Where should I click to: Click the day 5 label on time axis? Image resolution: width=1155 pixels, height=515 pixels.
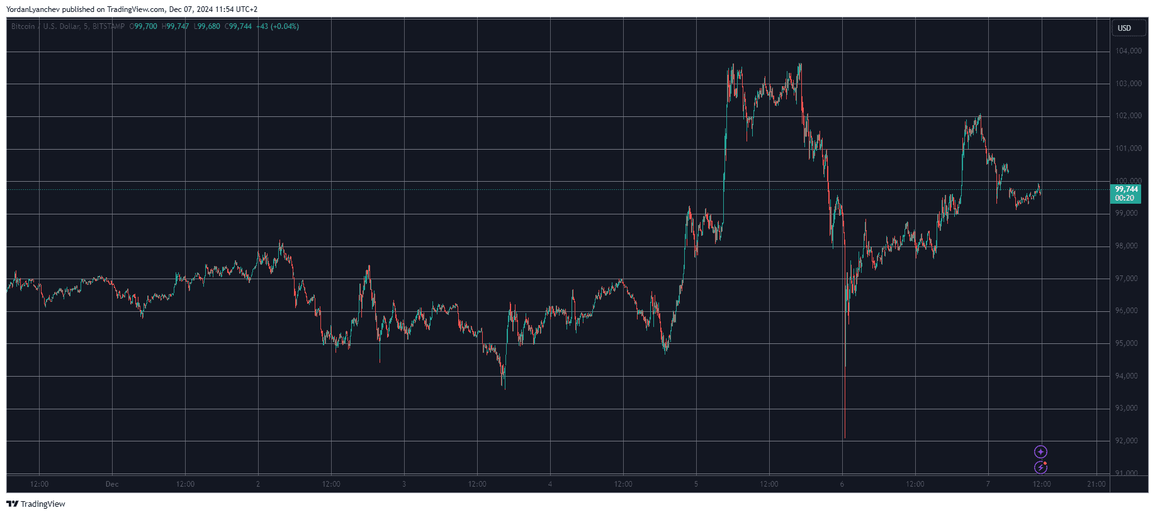click(696, 484)
